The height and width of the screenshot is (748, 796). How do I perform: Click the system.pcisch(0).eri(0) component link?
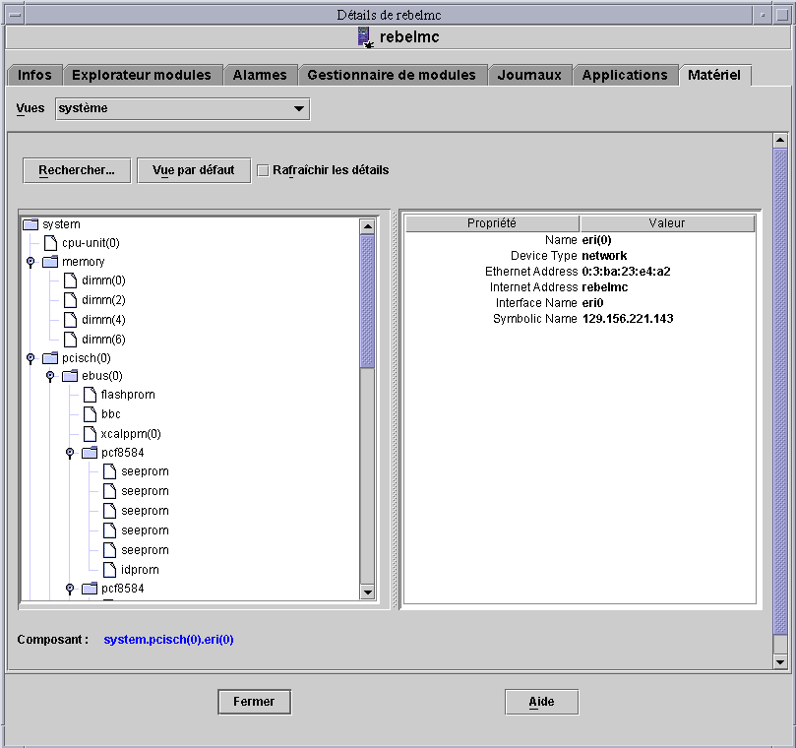(x=168, y=640)
